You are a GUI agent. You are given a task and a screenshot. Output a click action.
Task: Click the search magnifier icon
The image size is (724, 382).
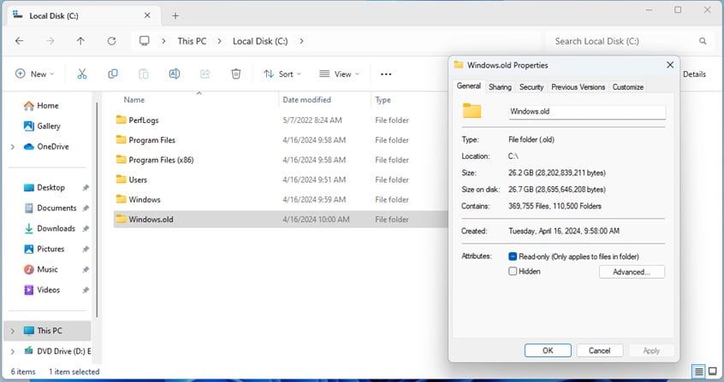703,41
